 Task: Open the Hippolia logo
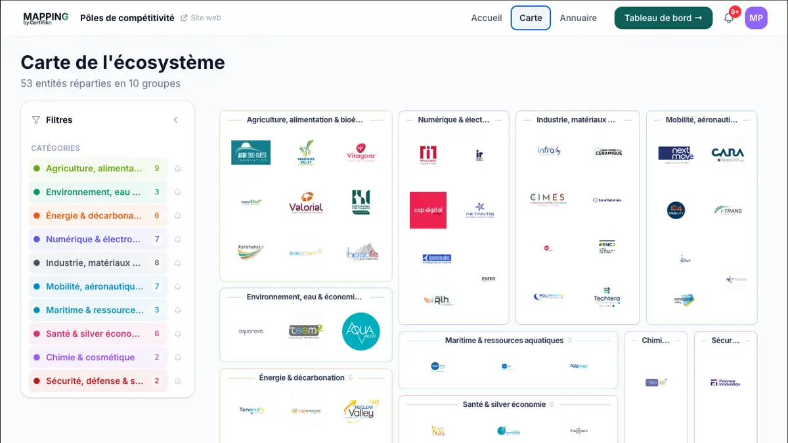[361, 253]
